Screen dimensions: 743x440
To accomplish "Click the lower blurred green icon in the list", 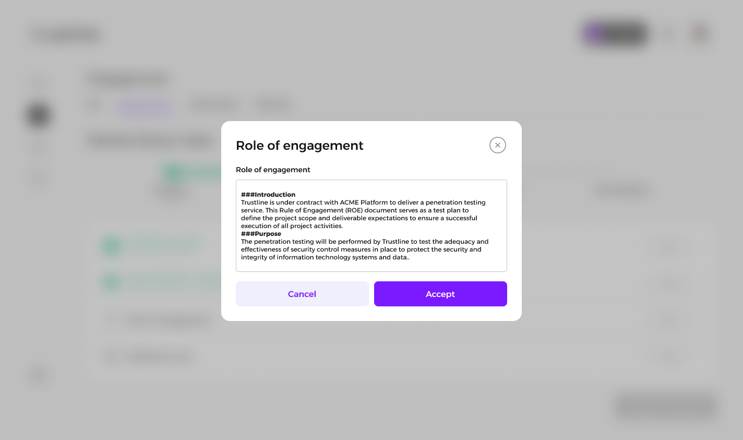I will [x=112, y=282].
